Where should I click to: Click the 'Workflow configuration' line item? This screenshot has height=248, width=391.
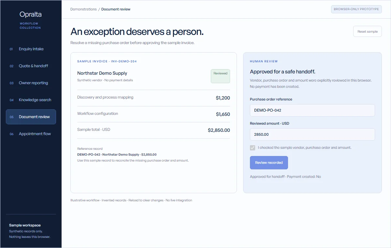[x=97, y=114]
